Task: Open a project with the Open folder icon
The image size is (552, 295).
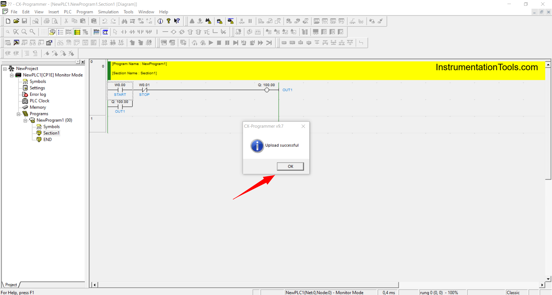Action: pos(16,21)
